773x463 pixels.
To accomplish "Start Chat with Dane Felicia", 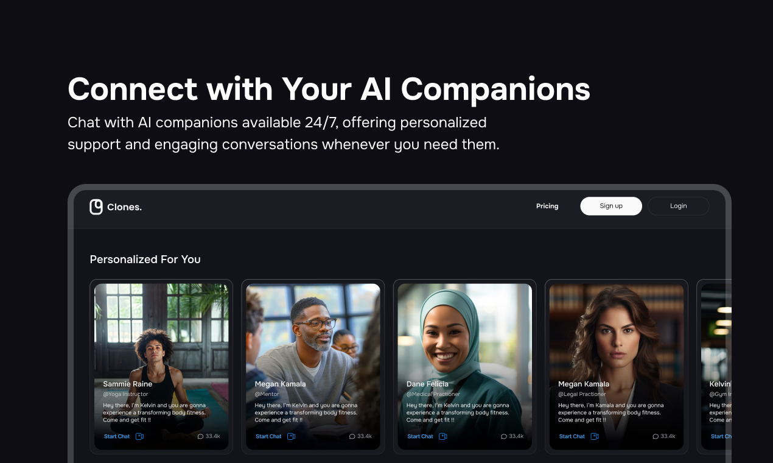I will coord(420,436).
